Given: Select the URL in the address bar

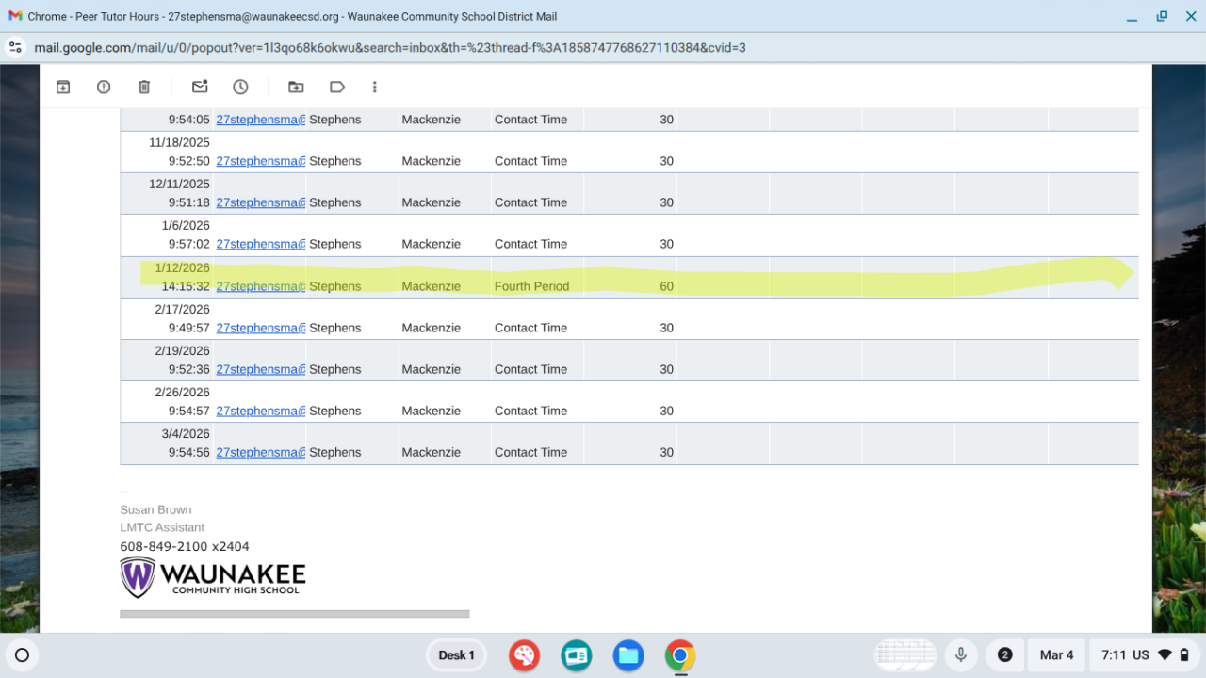Looking at the screenshot, I should point(389,47).
